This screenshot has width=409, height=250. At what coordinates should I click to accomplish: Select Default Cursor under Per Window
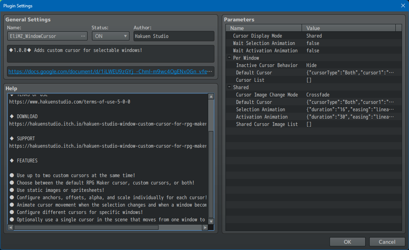[x=313, y=73]
